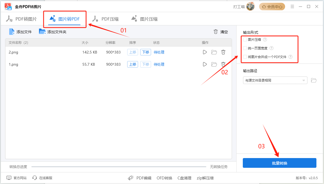324x184 pixels.
Task: Open the 添加文件夹 folder import icon
Action: click(x=42, y=31)
